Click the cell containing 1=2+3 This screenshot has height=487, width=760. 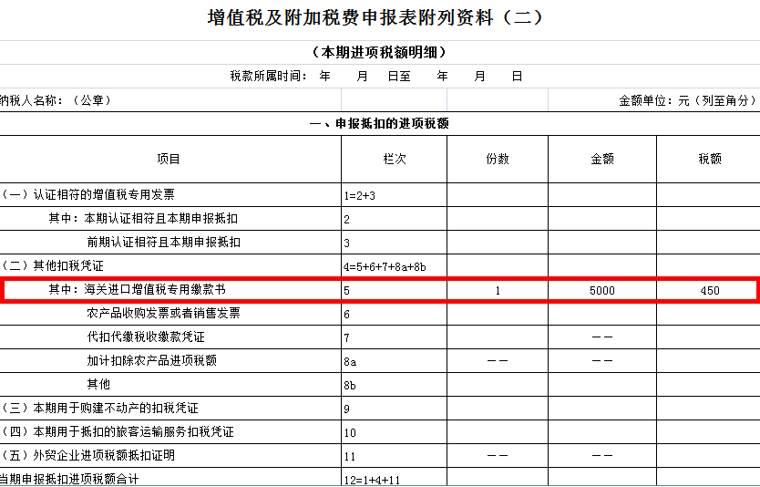394,195
